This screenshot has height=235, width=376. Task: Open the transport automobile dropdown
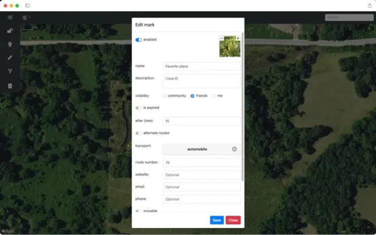point(202,149)
